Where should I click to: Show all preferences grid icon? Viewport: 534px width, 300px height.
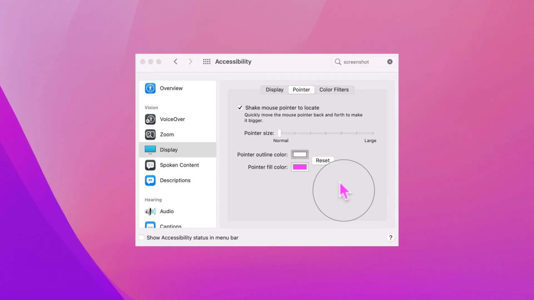[207, 62]
